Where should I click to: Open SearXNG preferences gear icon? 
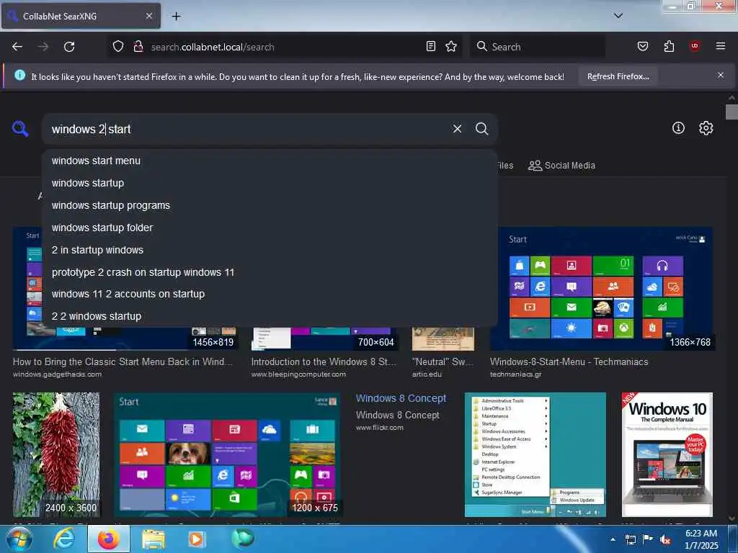[x=706, y=128]
